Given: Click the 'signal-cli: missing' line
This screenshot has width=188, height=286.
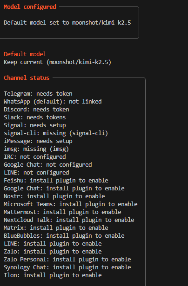Looking at the screenshot, I should click(x=56, y=133).
